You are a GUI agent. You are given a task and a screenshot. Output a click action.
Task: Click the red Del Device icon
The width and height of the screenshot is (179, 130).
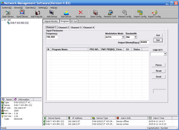point(81,13)
